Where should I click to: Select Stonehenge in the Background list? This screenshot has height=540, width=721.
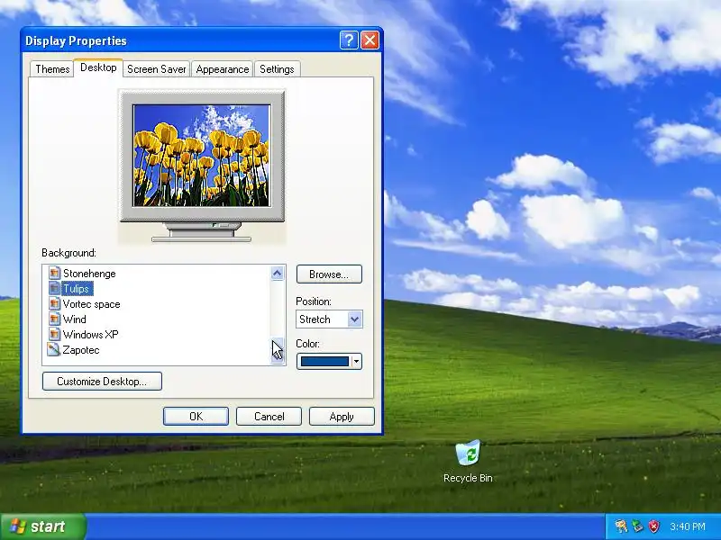[x=89, y=274]
